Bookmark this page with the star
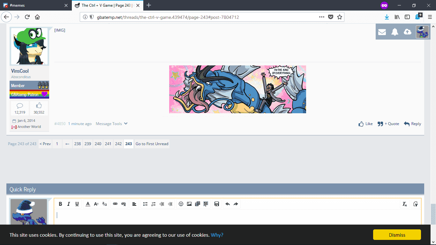Viewport: 436px width, 245px height. click(x=340, y=17)
